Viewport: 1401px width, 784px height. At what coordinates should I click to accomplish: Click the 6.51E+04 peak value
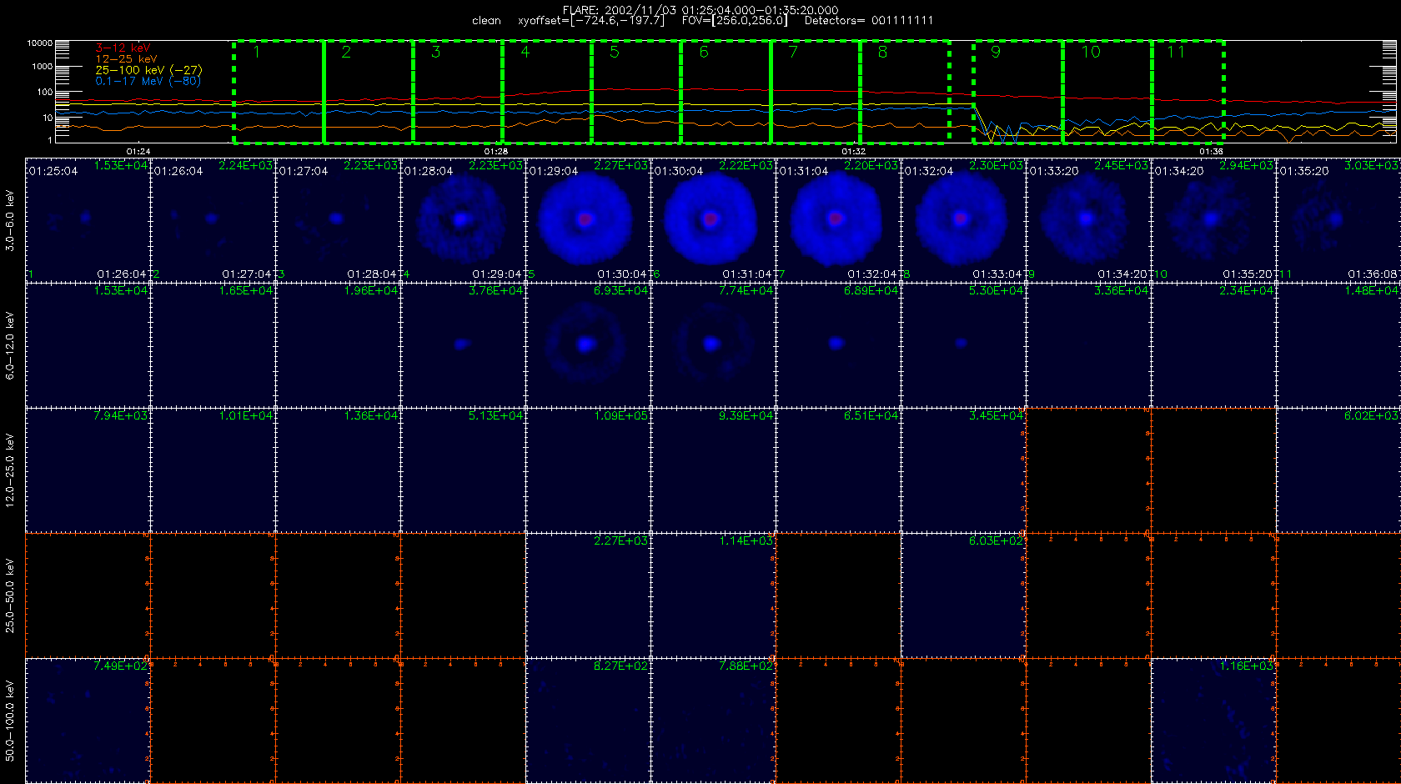(871, 415)
